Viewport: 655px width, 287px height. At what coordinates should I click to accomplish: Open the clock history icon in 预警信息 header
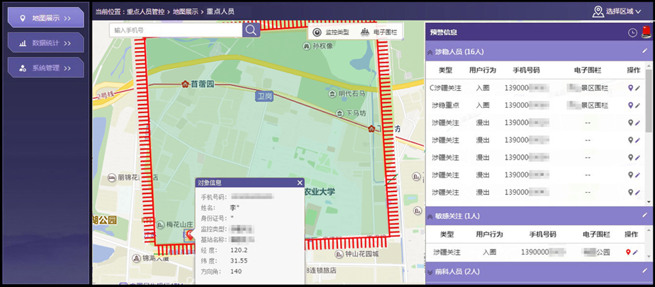[632, 32]
